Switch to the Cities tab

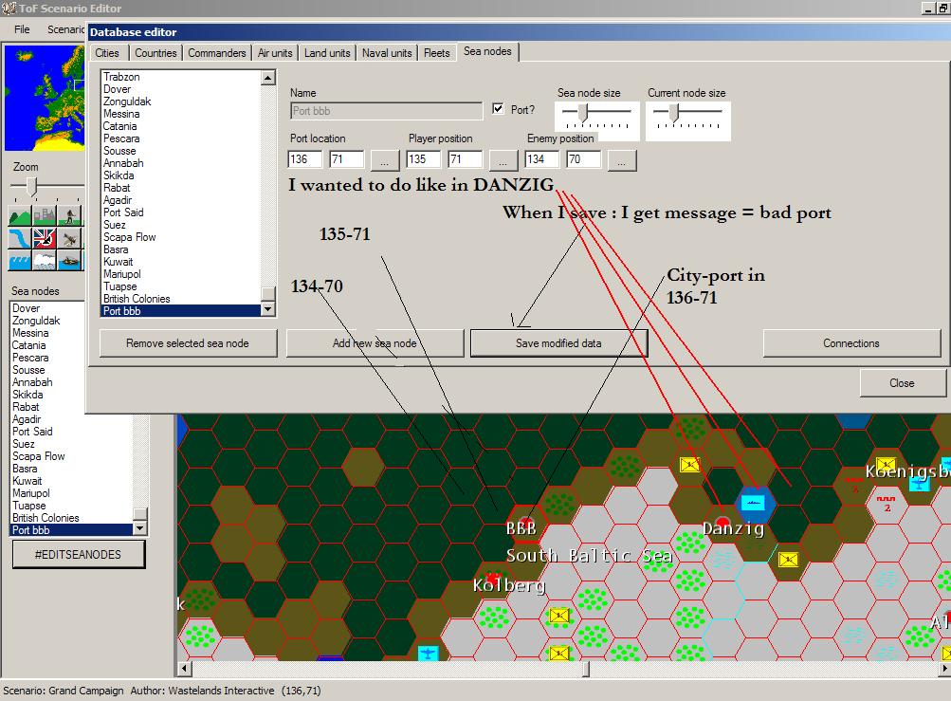click(x=107, y=53)
